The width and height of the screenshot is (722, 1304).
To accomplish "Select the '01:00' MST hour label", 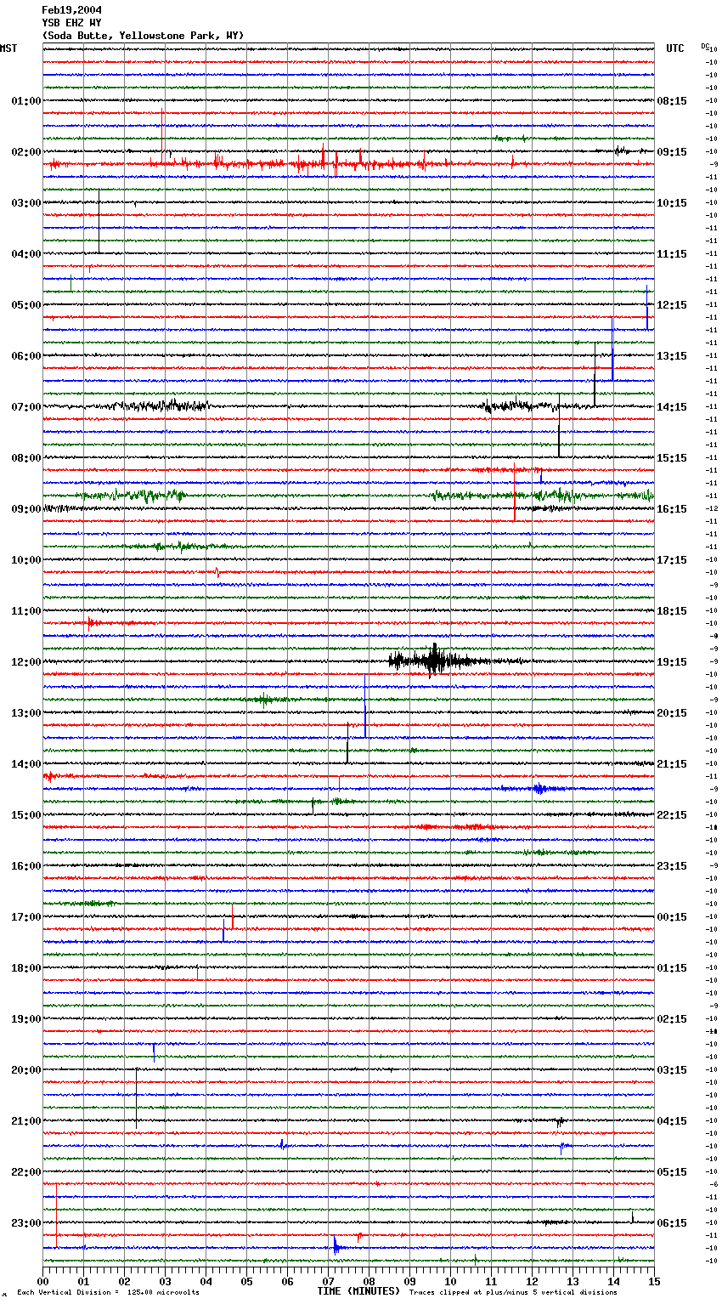I will tap(25, 101).
